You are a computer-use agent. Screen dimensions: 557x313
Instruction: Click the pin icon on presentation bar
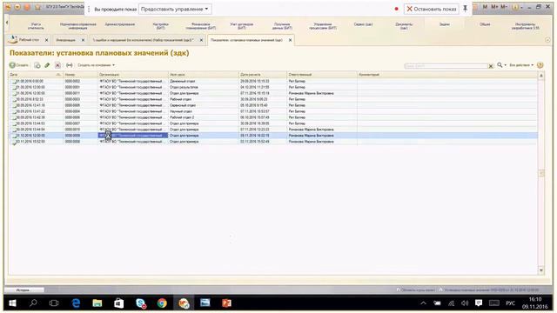point(465,9)
